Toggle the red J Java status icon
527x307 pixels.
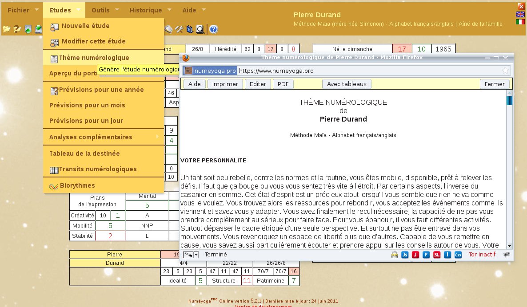tap(415, 255)
